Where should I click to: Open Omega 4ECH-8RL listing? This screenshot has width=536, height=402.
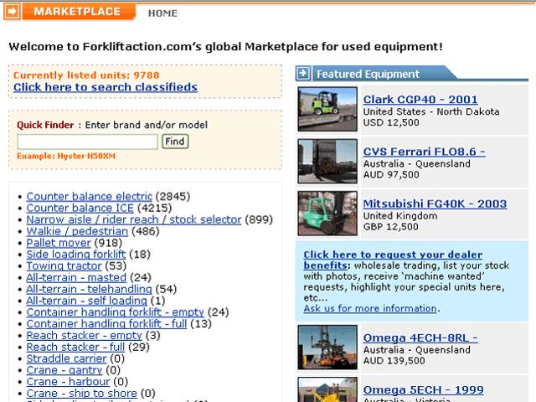[x=420, y=338]
